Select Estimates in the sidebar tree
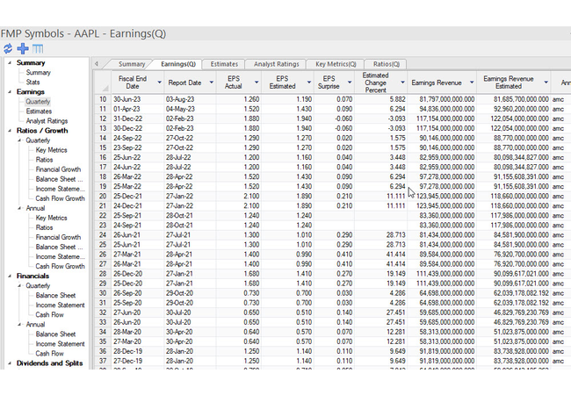This screenshot has height=395, width=571. coord(39,111)
